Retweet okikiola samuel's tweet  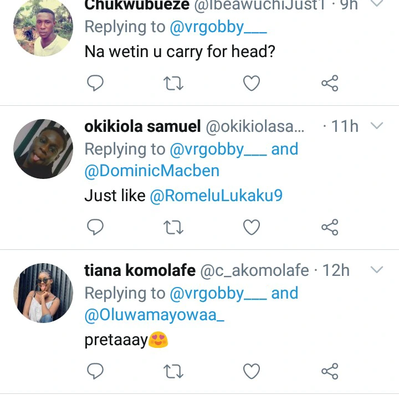pos(173,227)
